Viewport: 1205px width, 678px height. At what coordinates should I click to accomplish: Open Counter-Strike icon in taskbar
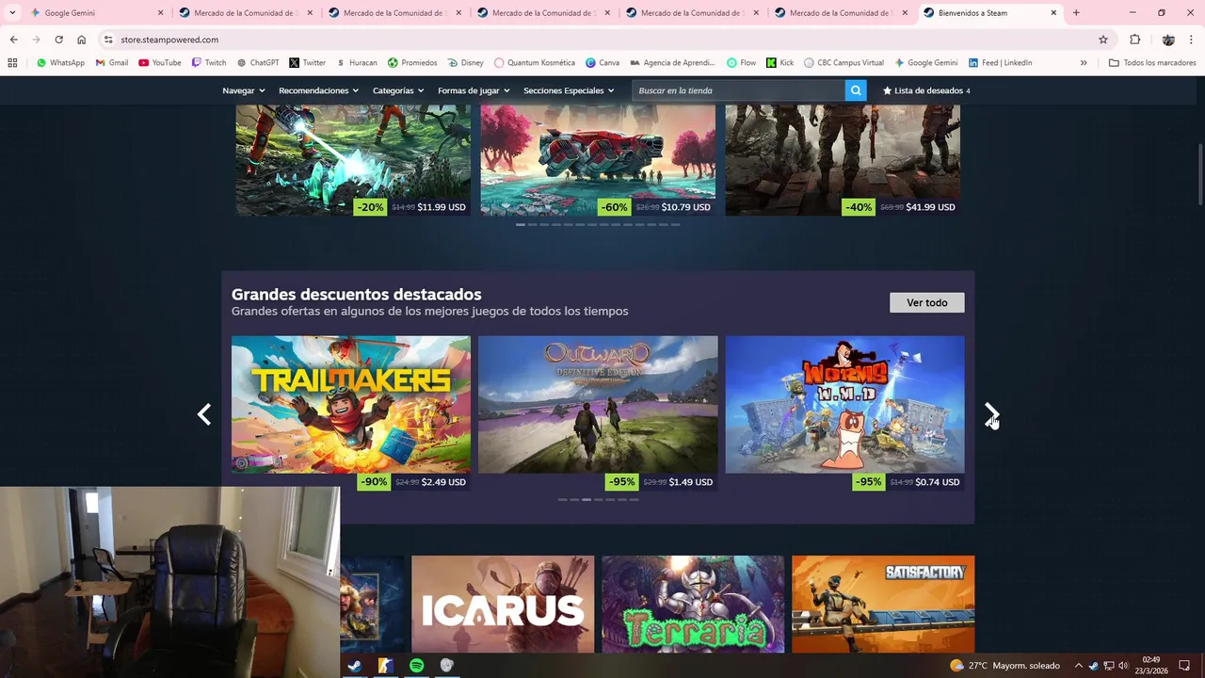(385, 666)
